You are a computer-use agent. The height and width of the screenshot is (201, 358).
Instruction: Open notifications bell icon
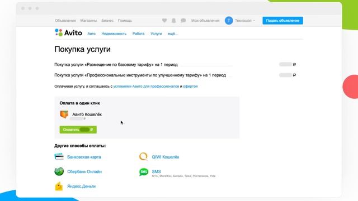(x=174, y=21)
